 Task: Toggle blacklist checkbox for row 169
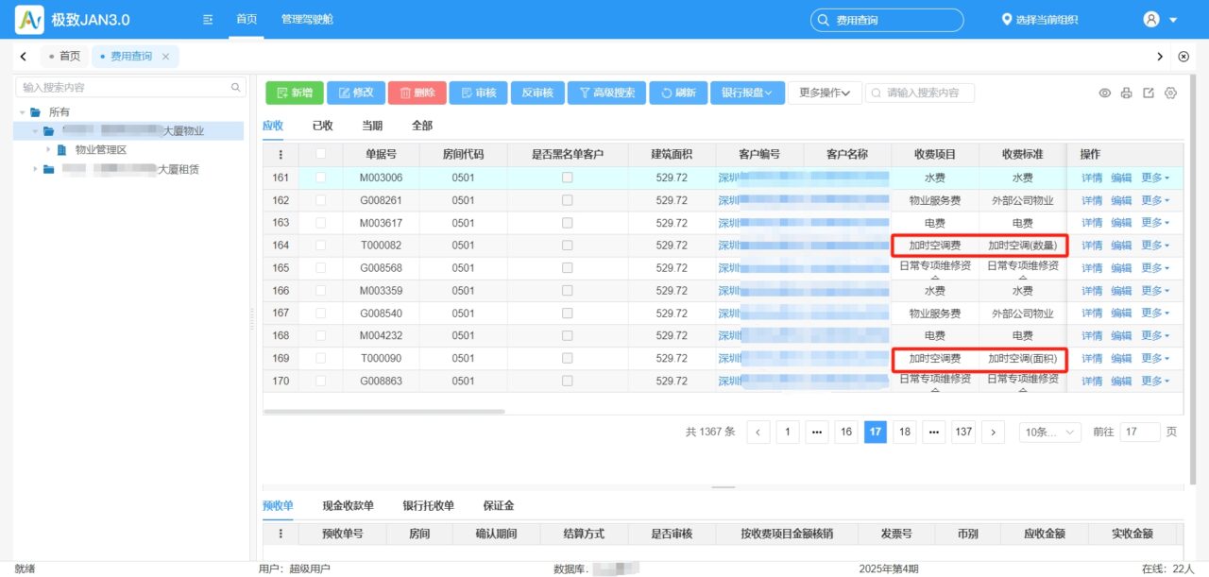point(568,359)
